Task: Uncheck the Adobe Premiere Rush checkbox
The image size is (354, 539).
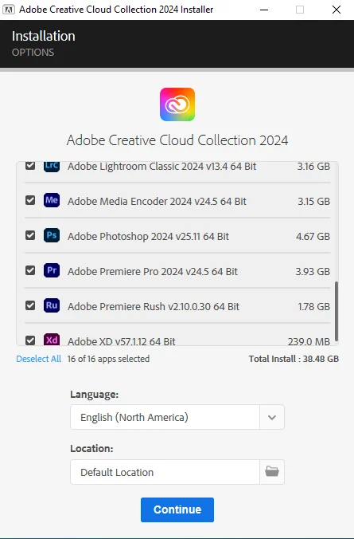Action: 30,305
